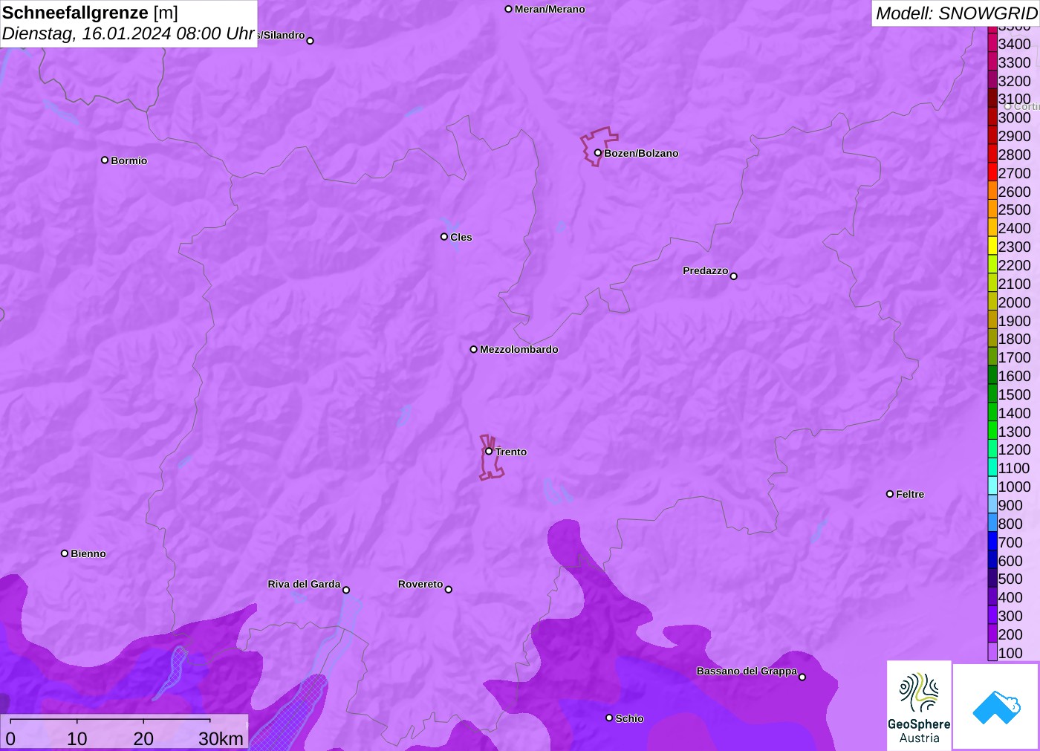Image resolution: width=1040 pixels, height=751 pixels.
Task: Click the legend value '1200'
Action: [x=1015, y=449]
